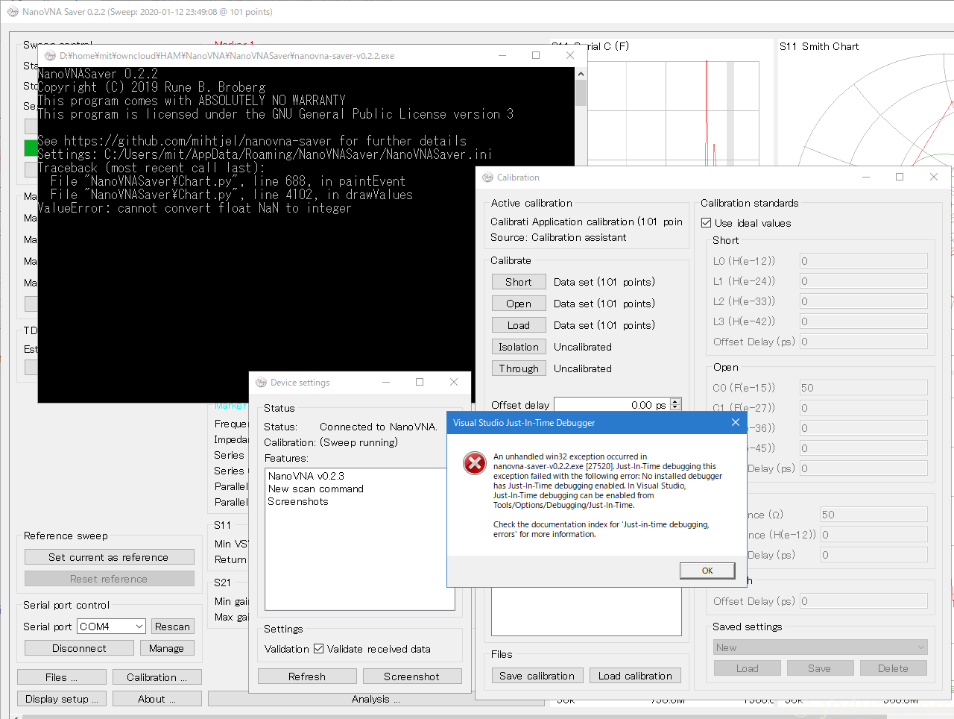The width and height of the screenshot is (954, 719).
Task: Click 'Connected to NanoVNA.' status text
Action: pos(378,427)
